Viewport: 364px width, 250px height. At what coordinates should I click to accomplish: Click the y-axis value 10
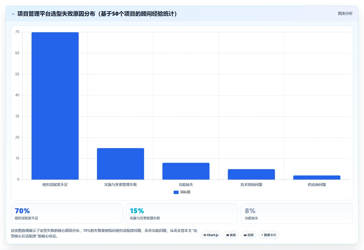tap(17, 158)
